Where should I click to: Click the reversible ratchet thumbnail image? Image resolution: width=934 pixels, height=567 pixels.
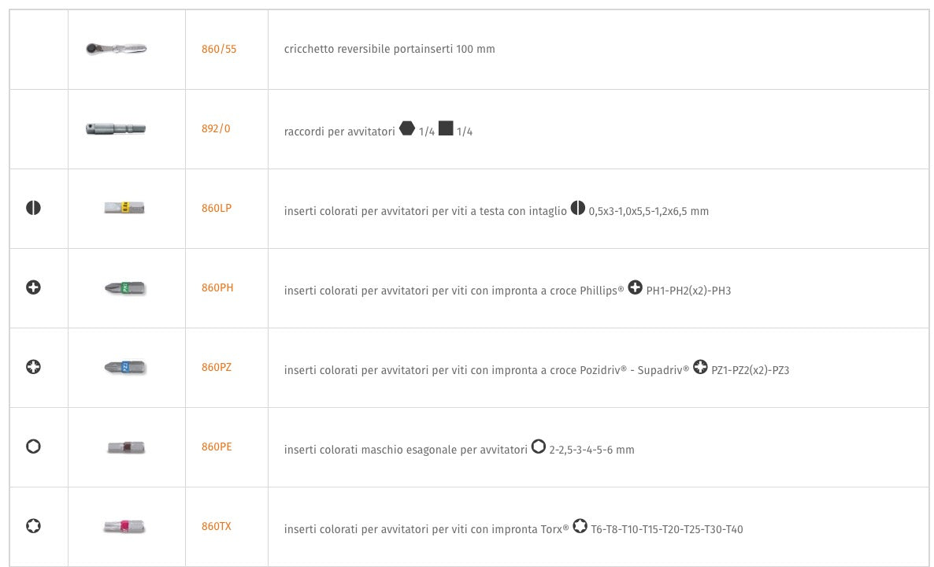pos(117,49)
